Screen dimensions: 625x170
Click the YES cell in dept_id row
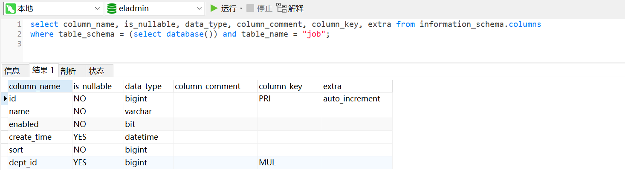(x=98, y=162)
